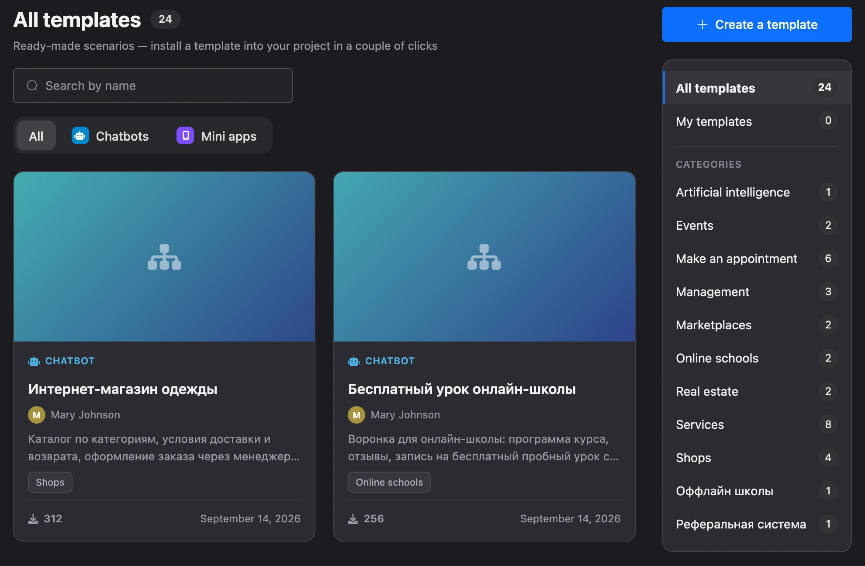Focus the Search by name field
The height and width of the screenshot is (566, 865).
[153, 86]
